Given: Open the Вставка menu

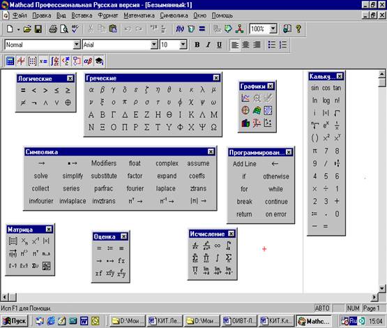Looking at the screenshot, I should click(82, 15).
